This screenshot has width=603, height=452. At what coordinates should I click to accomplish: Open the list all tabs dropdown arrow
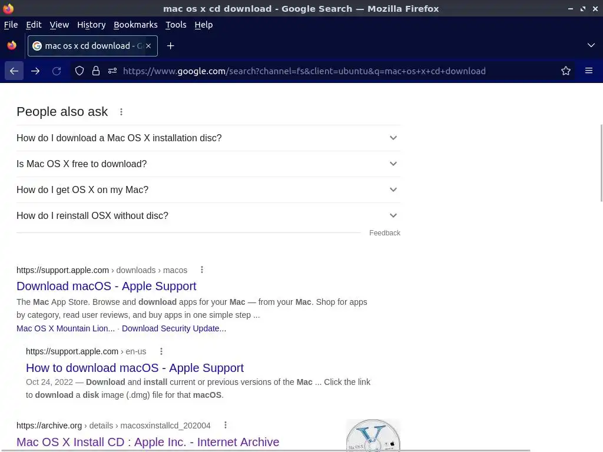(x=591, y=45)
